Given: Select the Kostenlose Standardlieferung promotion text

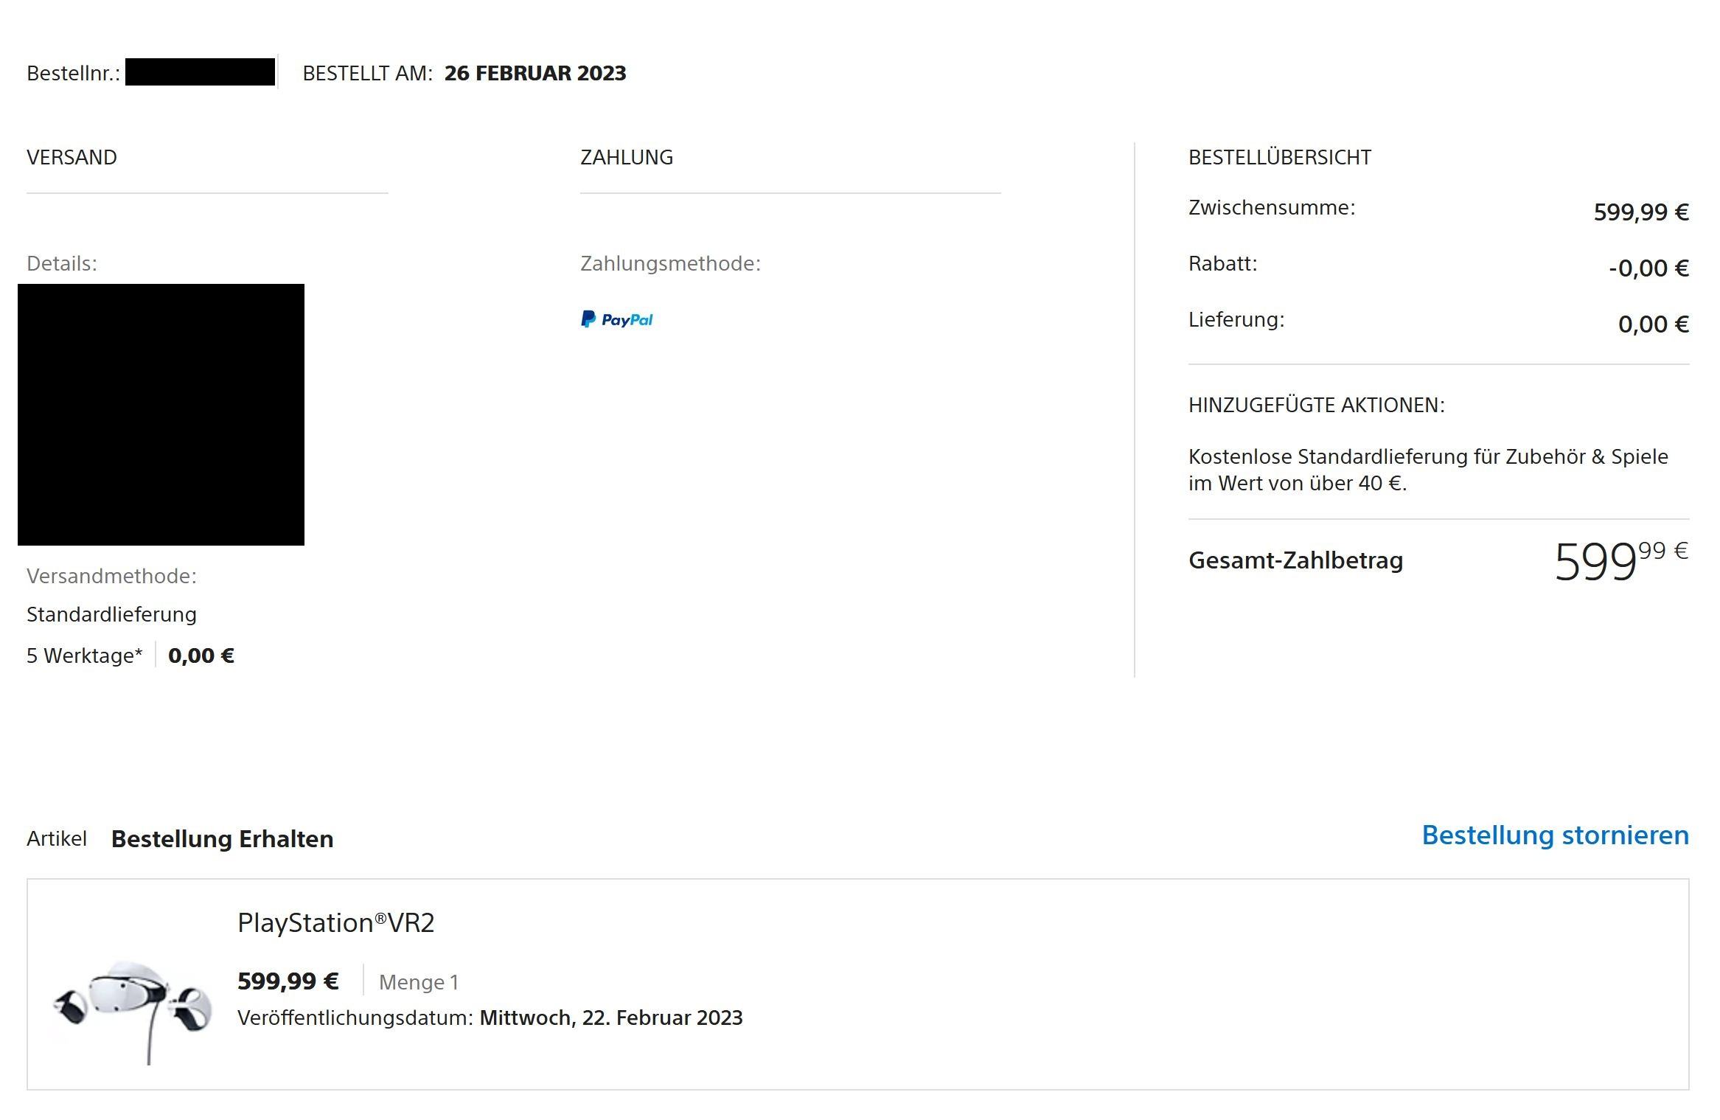Looking at the screenshot, I should (x=1428, y=470).
